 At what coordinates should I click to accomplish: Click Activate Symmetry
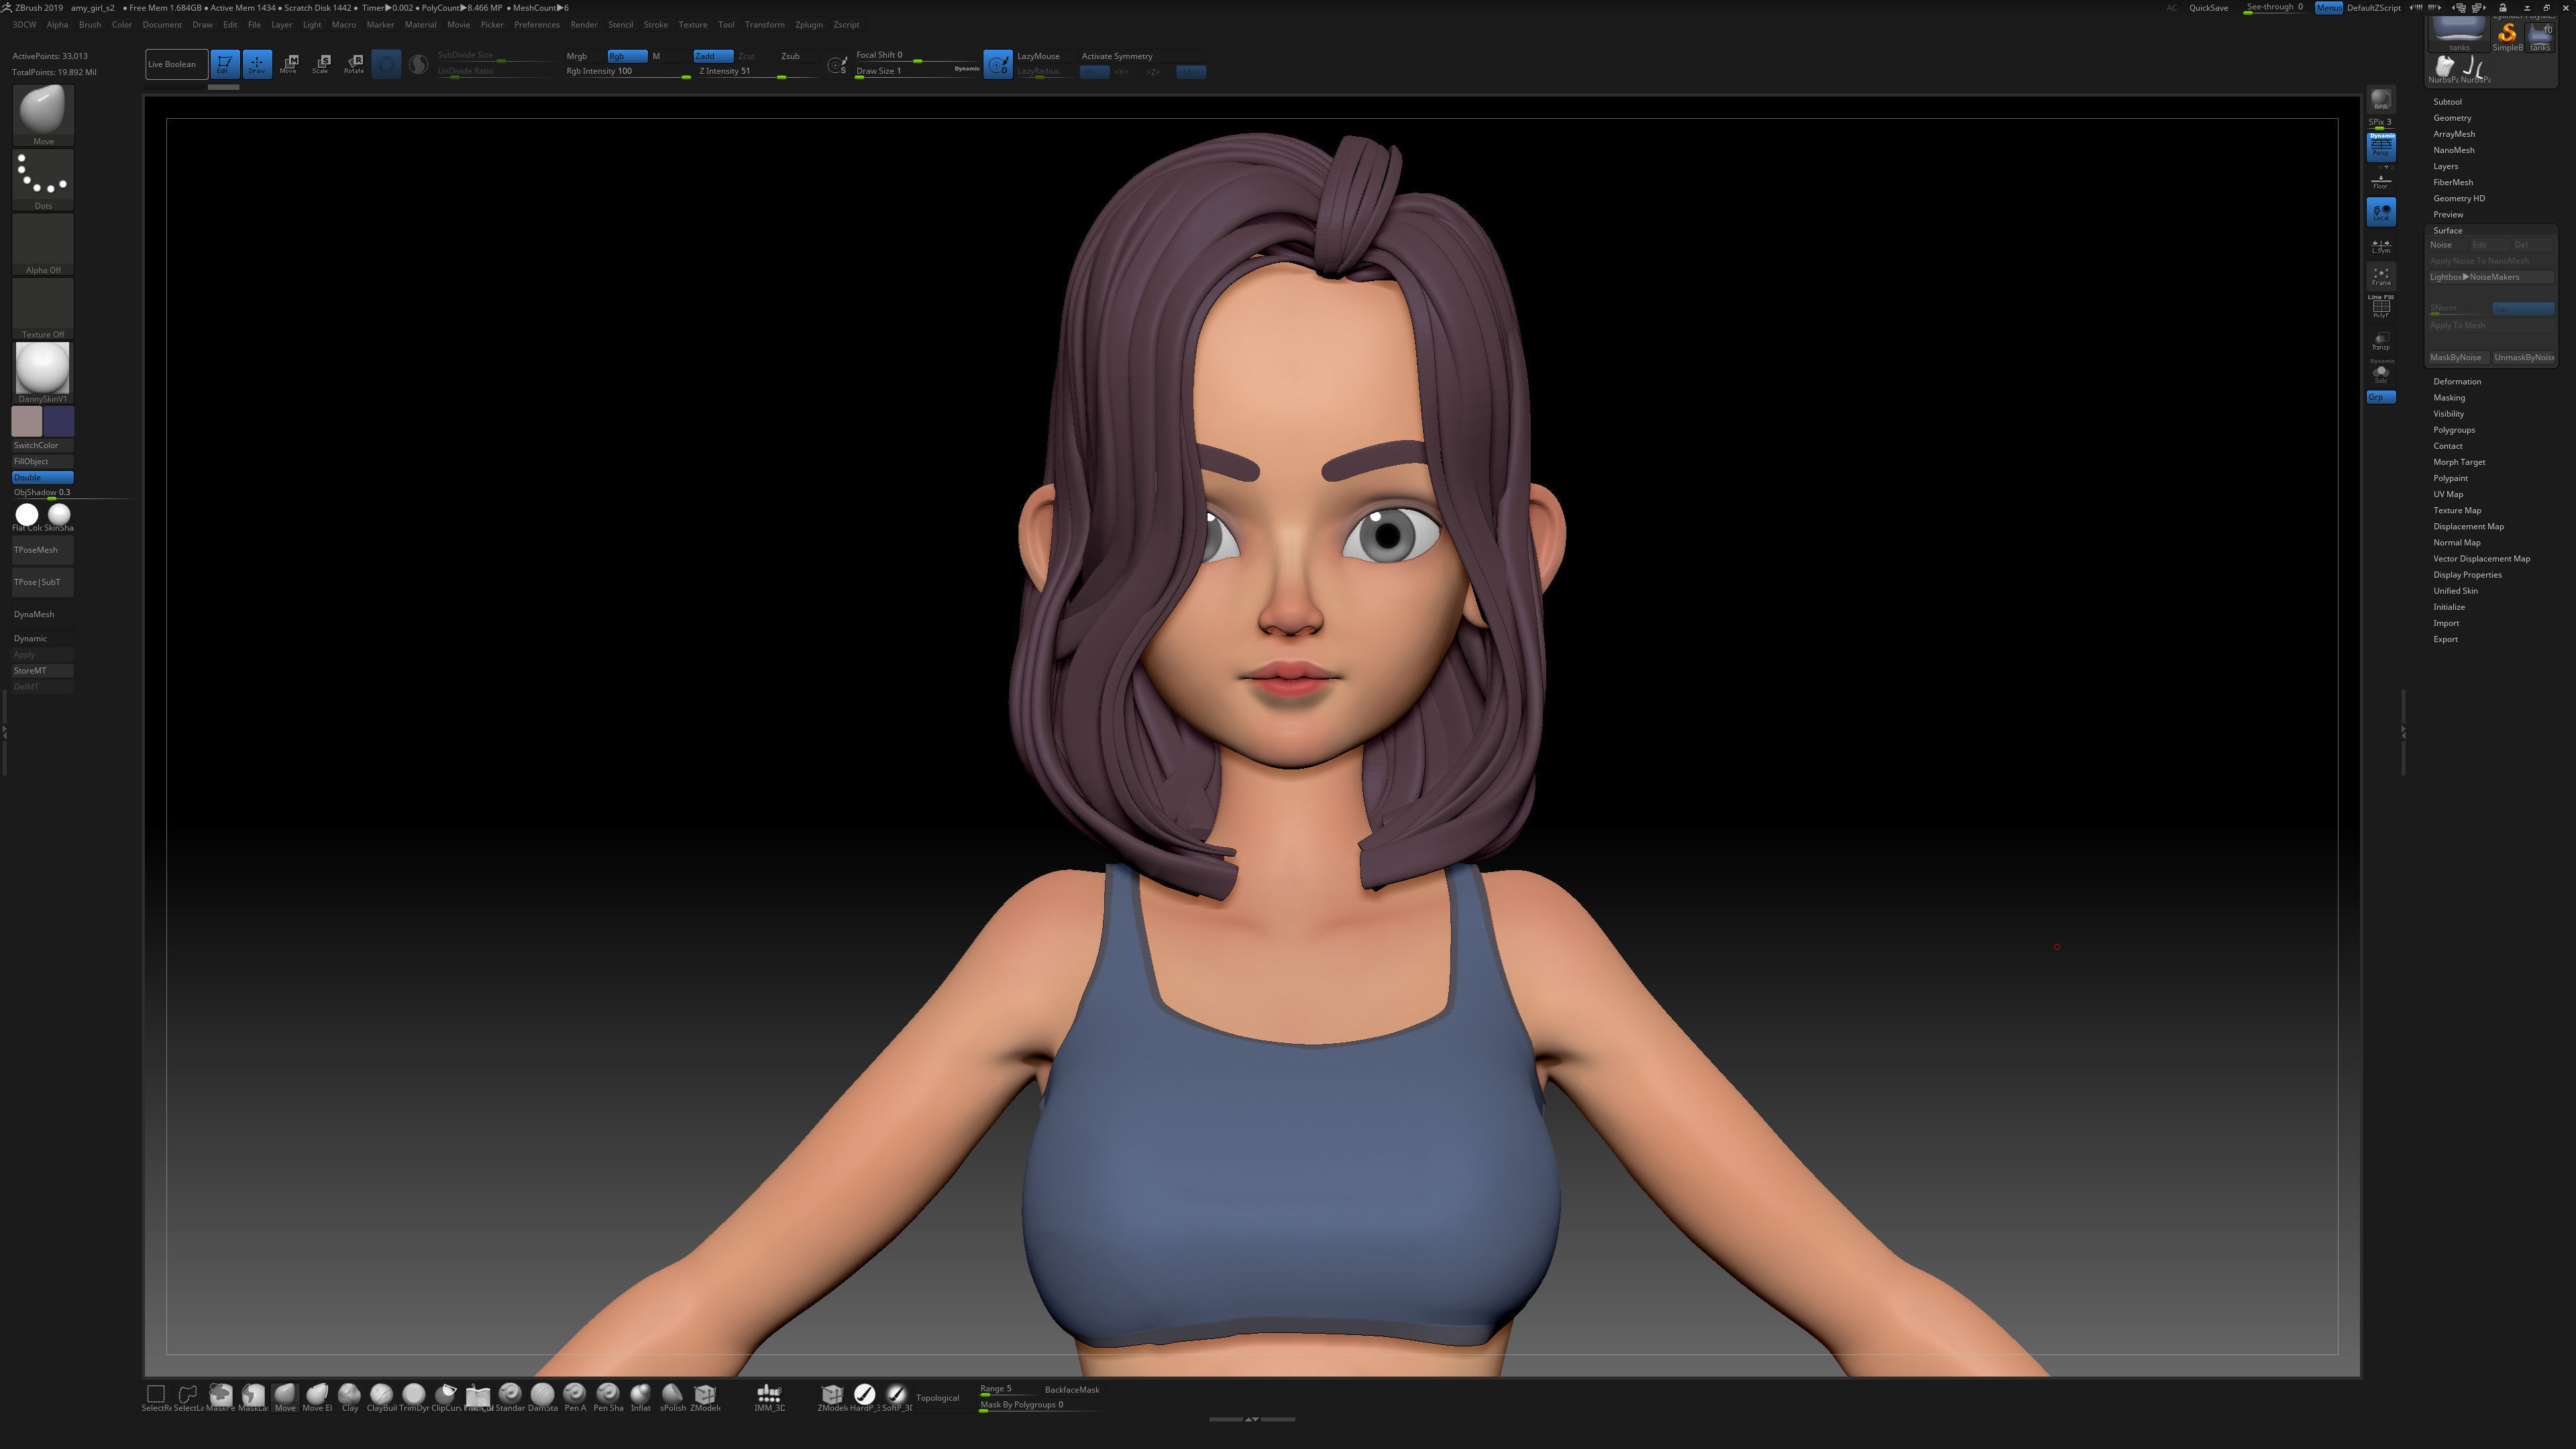[1117, 56]
